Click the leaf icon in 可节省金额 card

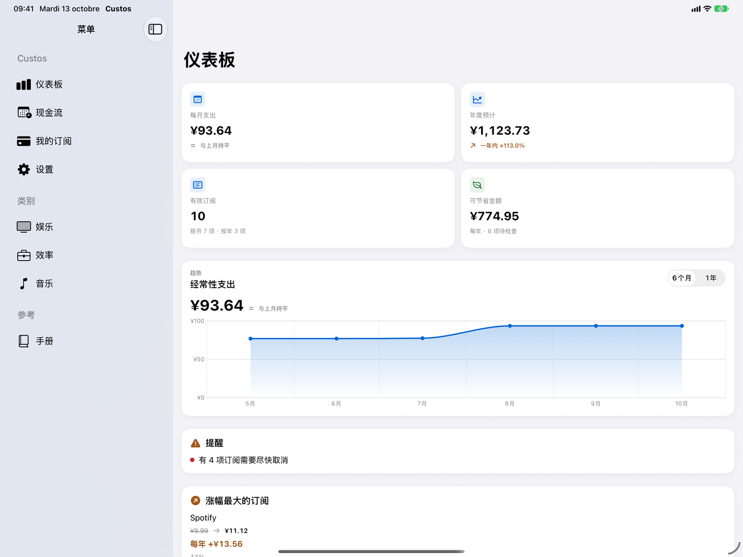coord(477,185)
